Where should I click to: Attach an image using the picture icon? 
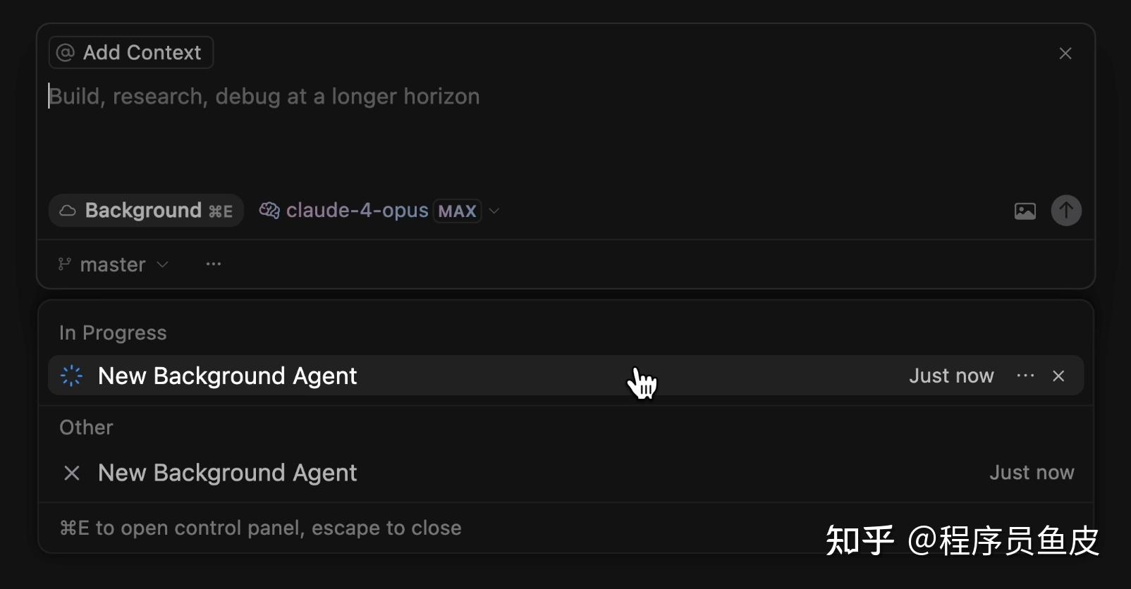1025,211
